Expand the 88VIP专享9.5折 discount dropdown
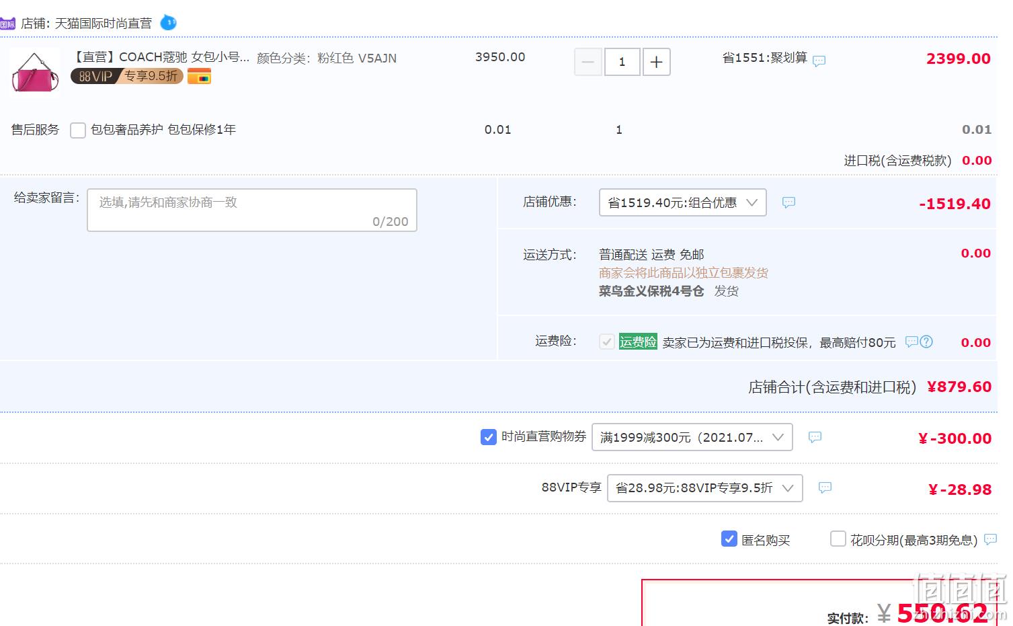This screenshot has height=626, width=1013. pyautogui.click(x=704, y=488)
